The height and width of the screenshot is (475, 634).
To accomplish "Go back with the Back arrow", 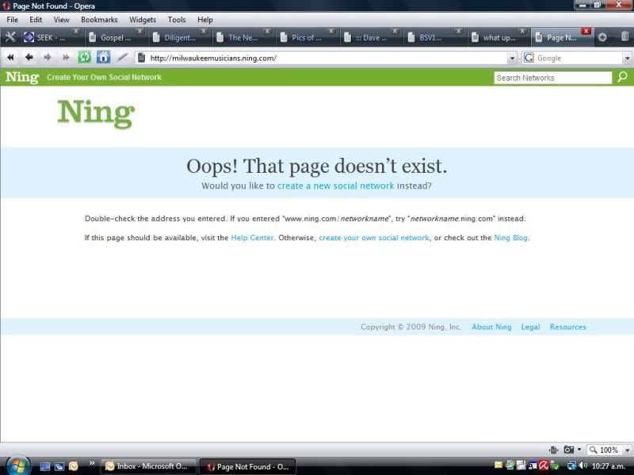I will coord(29,57).
